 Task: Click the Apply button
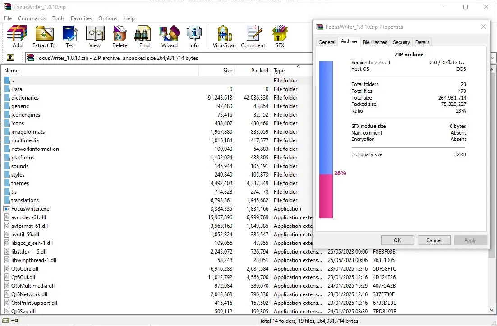(x=470, y=240)
